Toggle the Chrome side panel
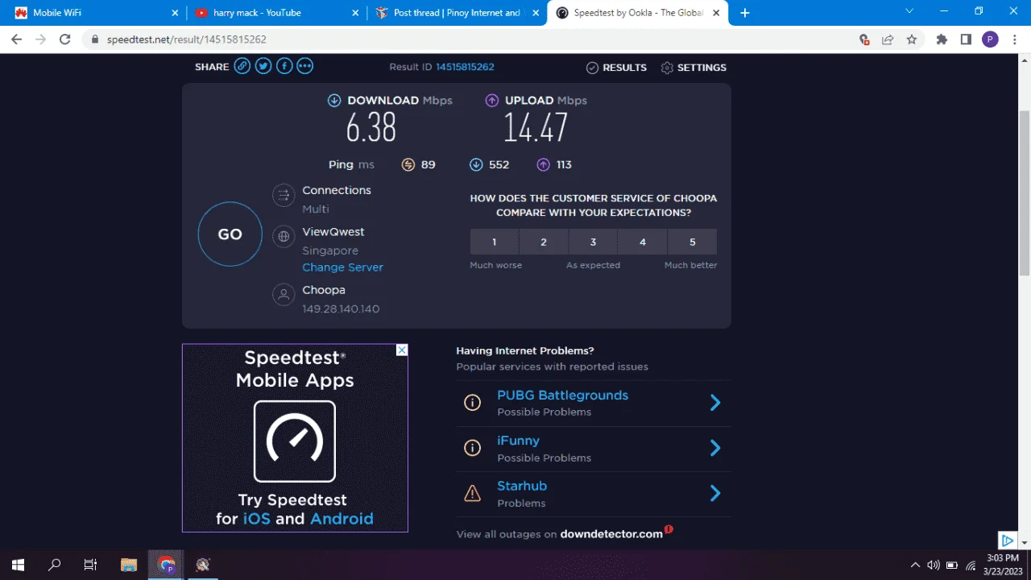The image size is (1031, 580). tap(966, 39)
